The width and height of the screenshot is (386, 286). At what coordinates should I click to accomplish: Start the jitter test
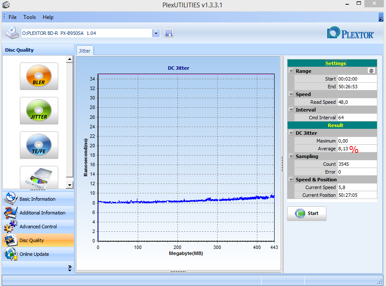click(x=307, y=213)
